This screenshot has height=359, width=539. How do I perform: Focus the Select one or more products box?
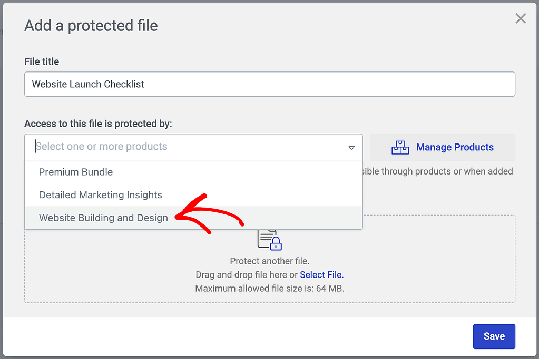(193, 147)
